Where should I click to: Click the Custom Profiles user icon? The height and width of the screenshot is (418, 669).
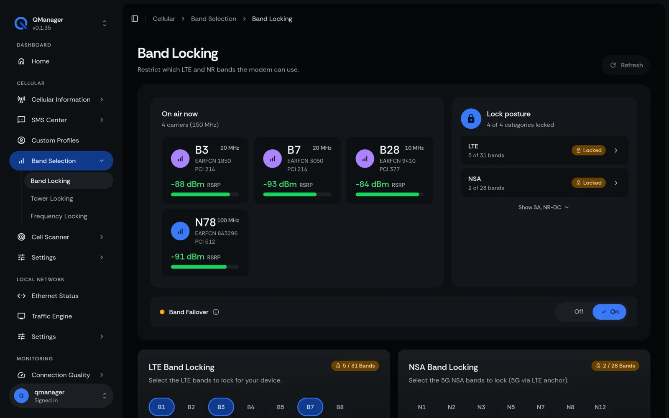(21, 140)
